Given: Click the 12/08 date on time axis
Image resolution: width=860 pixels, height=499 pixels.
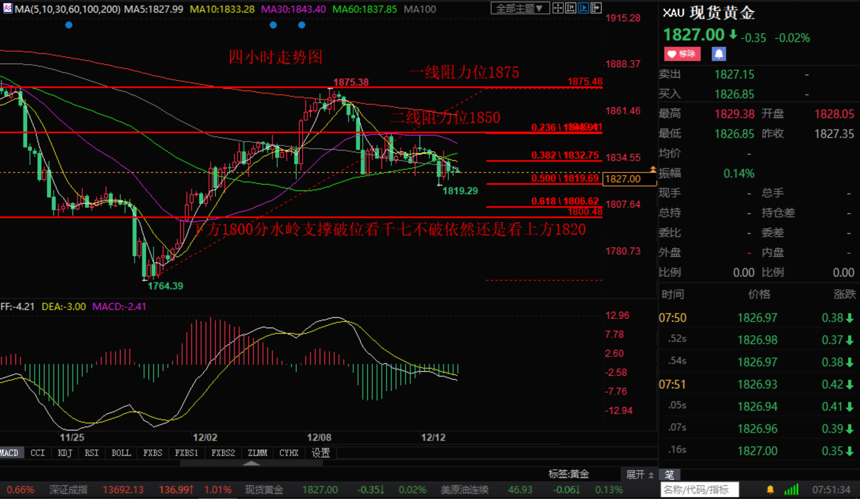Looking at the screenshot, I should coord(319,437).
